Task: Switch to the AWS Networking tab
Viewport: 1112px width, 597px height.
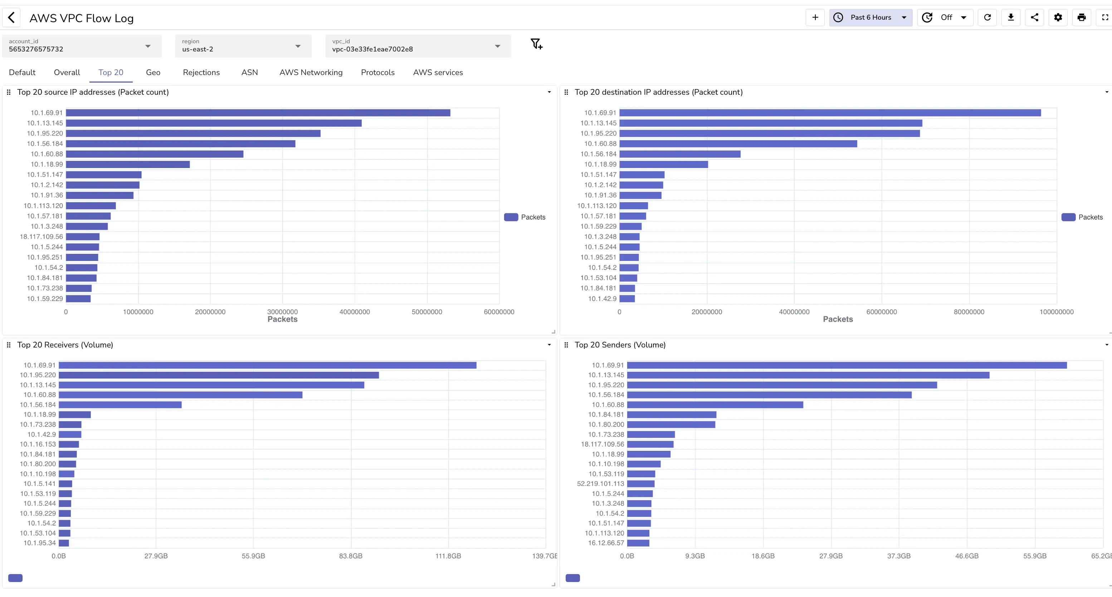Action: 311,73
